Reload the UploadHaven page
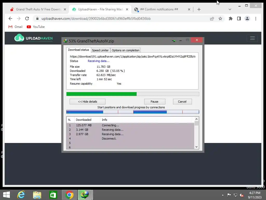Image resolution: width=266 pixels, height=200 pixels. [x=27, y=18]
